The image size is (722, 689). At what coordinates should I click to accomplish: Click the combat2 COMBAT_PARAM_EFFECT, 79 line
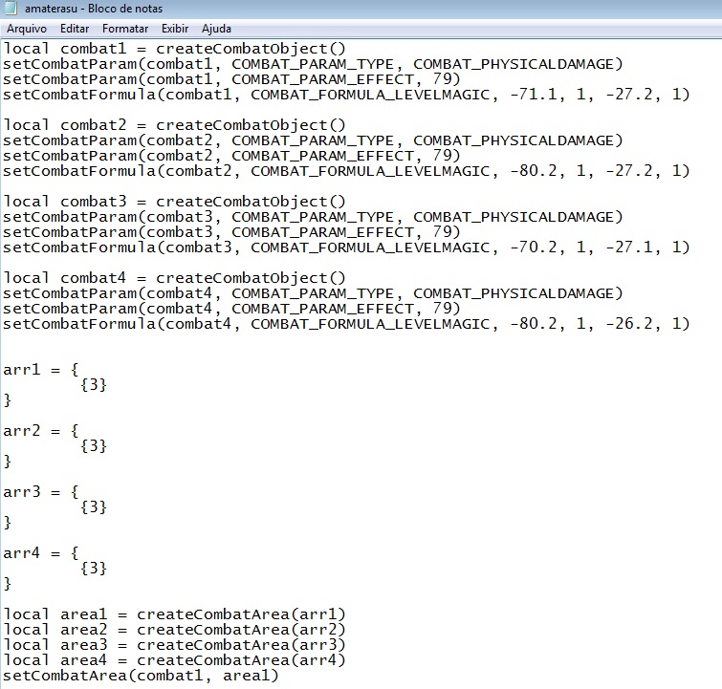pos(231,156)
